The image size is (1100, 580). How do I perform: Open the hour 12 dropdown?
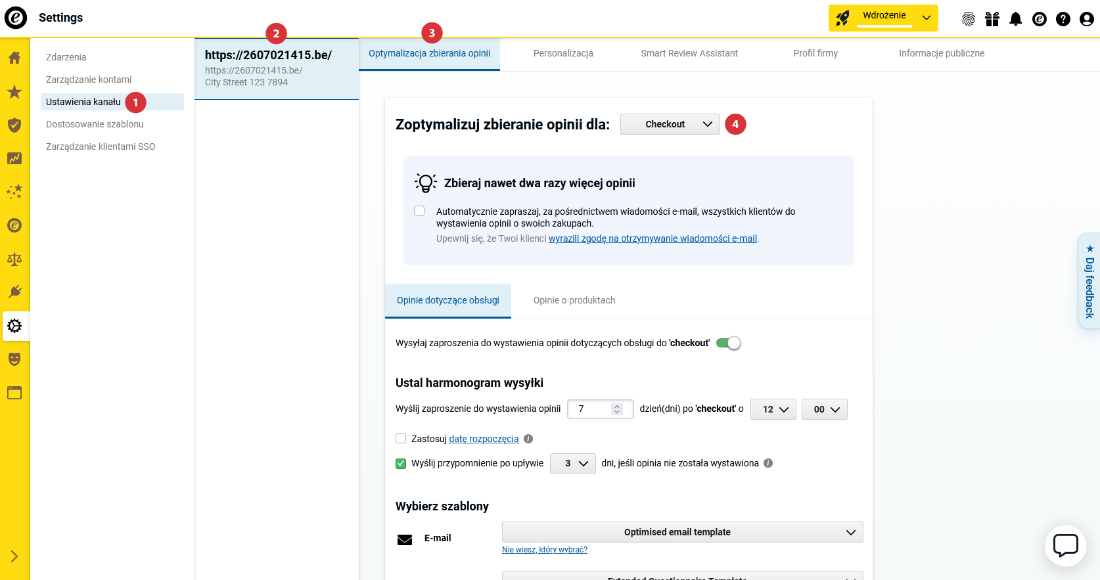773,409
